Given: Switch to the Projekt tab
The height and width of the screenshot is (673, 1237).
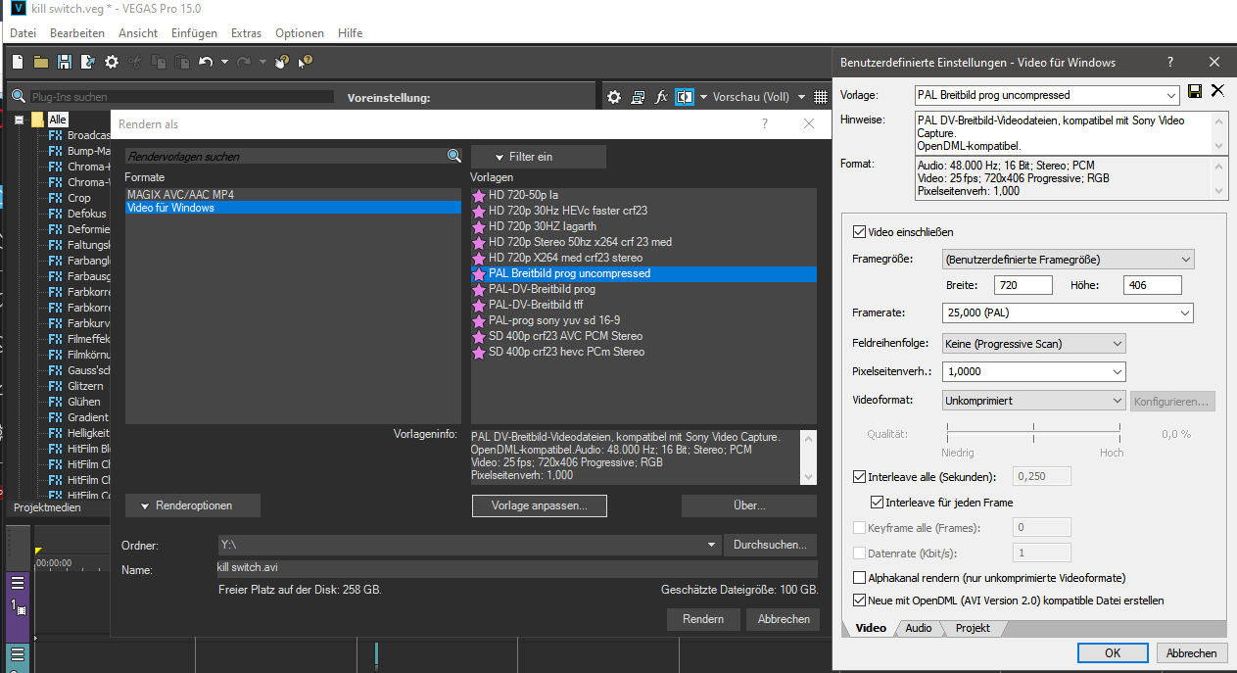Looking at the screenshot, I should pos(973,628).
